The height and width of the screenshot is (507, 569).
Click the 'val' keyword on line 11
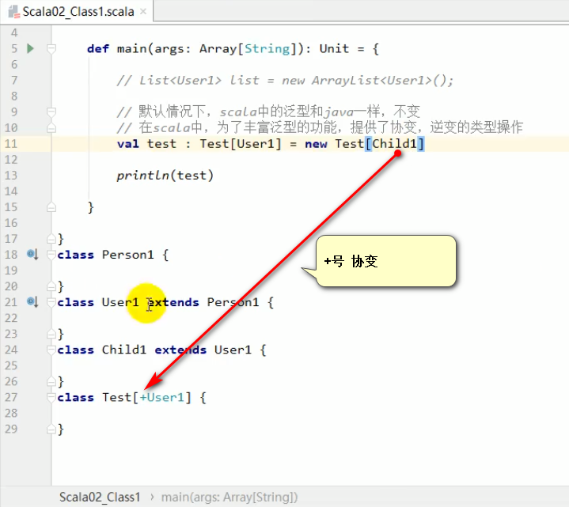click(x=127, y=144)
